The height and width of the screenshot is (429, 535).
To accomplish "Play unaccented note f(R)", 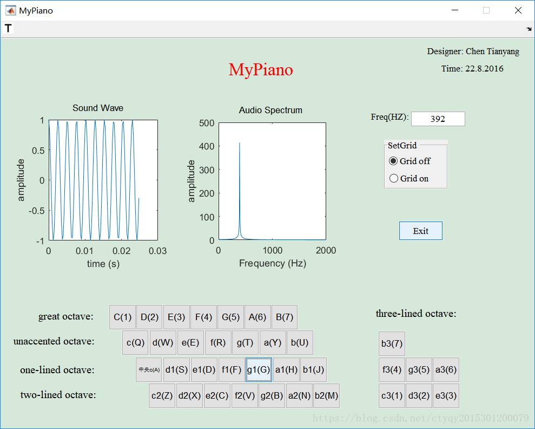I will (218, 342).
